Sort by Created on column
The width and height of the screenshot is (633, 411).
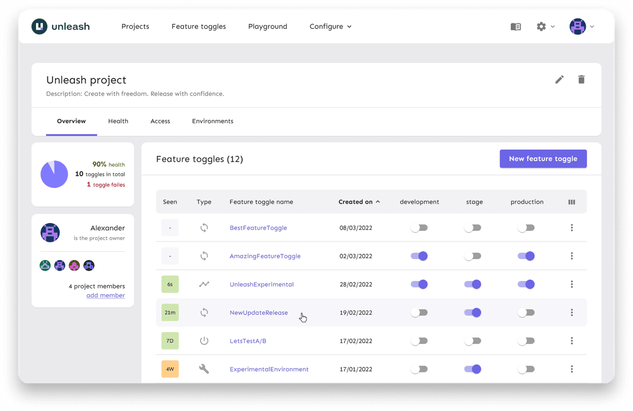point(359,202)
